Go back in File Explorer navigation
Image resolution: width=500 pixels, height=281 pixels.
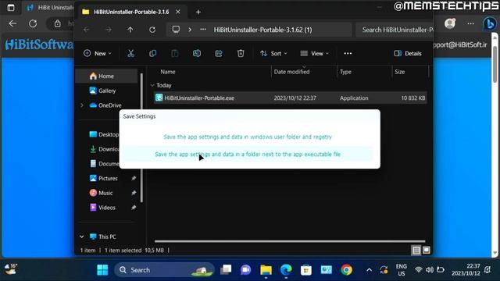(x=87, y=30)
